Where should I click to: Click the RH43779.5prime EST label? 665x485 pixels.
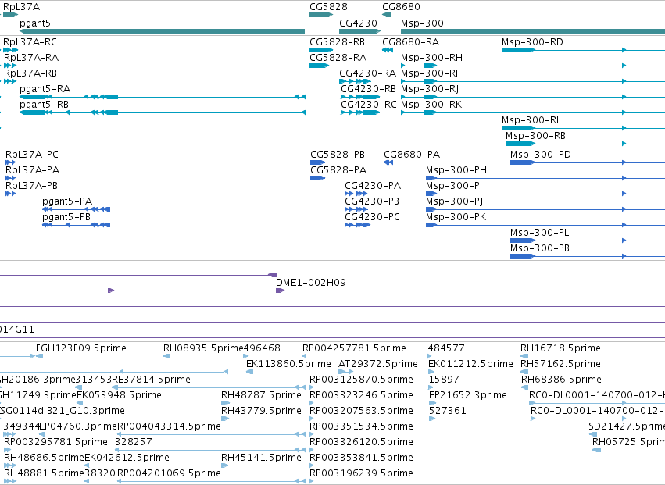point(261,412)
